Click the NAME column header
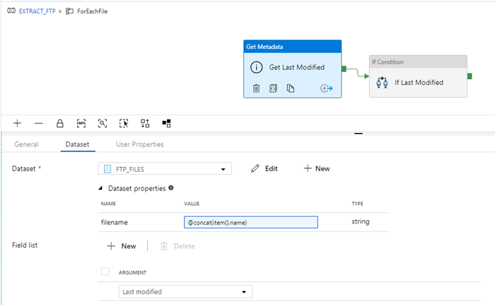 (x=108, y=204)
